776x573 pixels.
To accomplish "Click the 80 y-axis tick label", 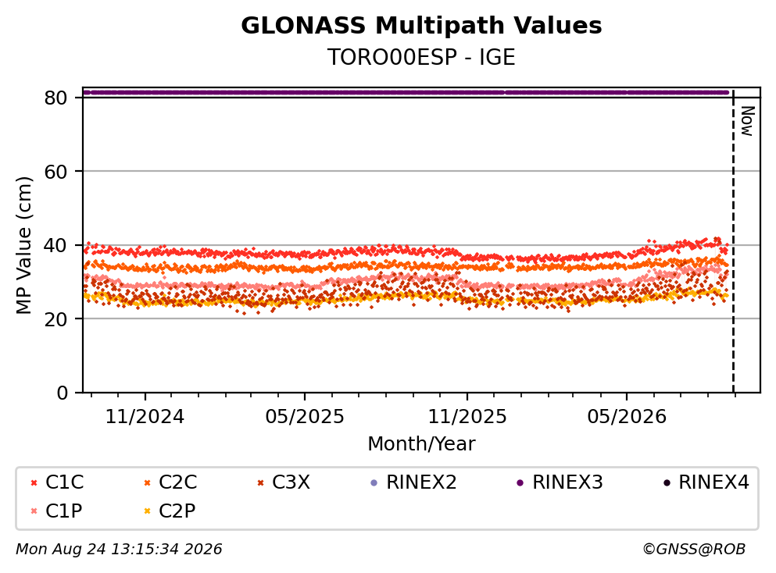I will tap(55, 98).
